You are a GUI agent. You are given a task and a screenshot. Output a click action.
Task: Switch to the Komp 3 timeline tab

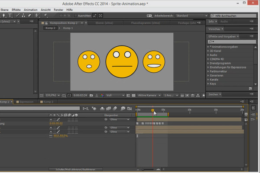(47, 102)
